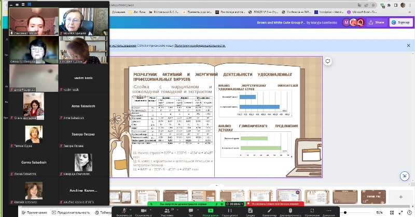The height and width of the screenshot is (217, 415).
Task: Click Chrome share page icon
Action: tap(366, 5)
